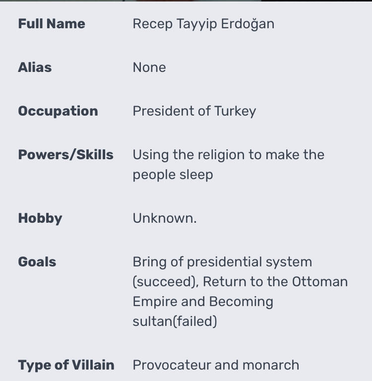Click the image strip above the infobox

186,0
